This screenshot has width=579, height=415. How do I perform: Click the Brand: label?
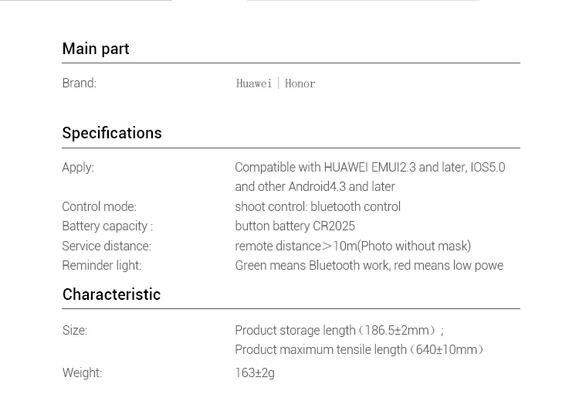pos(79,83)
